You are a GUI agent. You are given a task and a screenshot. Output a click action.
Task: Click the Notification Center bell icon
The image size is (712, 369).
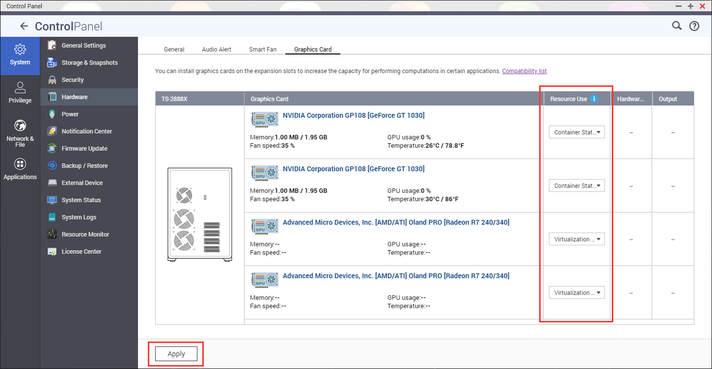[52, 131]
